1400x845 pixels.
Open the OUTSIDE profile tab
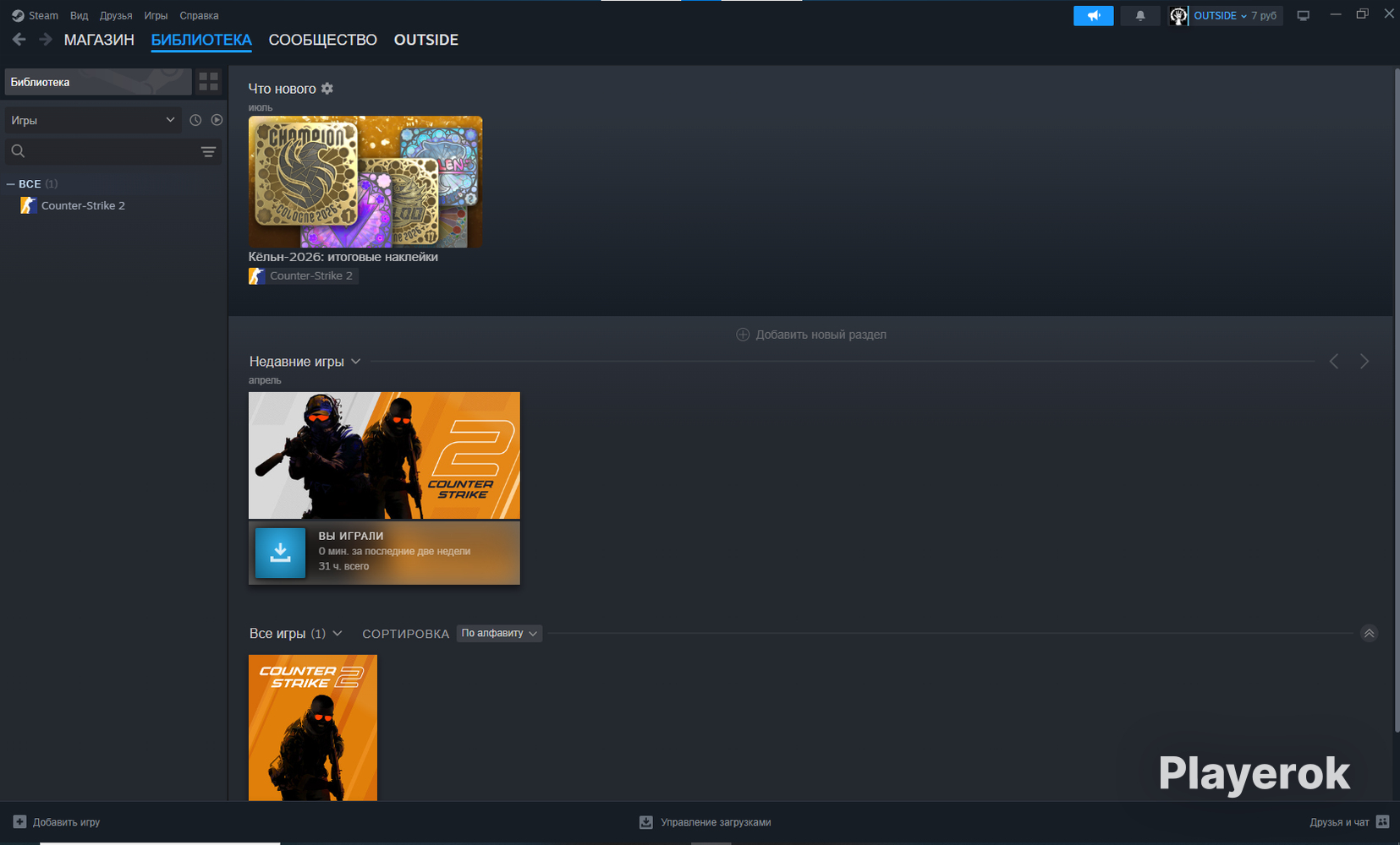(x=426, y=40)
